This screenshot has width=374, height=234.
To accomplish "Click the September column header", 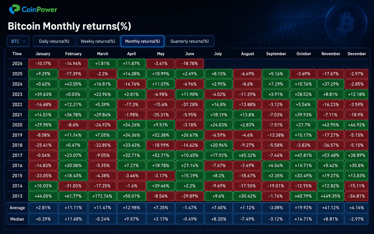I will coord(276,54).
